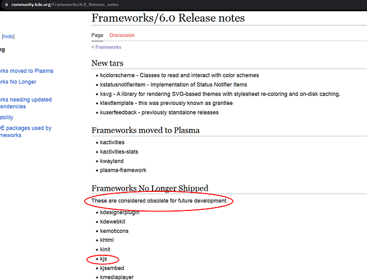This screenshot has width=367, height=280.
Task: Click the kjsembed list entry
Action: [112, 268]
